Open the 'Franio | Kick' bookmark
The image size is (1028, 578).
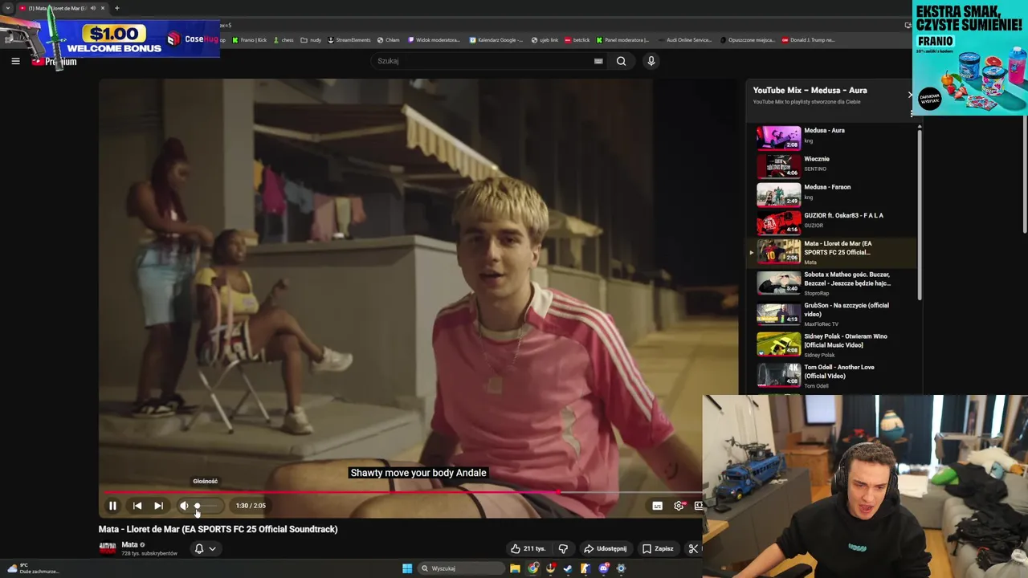pos(250,40)
